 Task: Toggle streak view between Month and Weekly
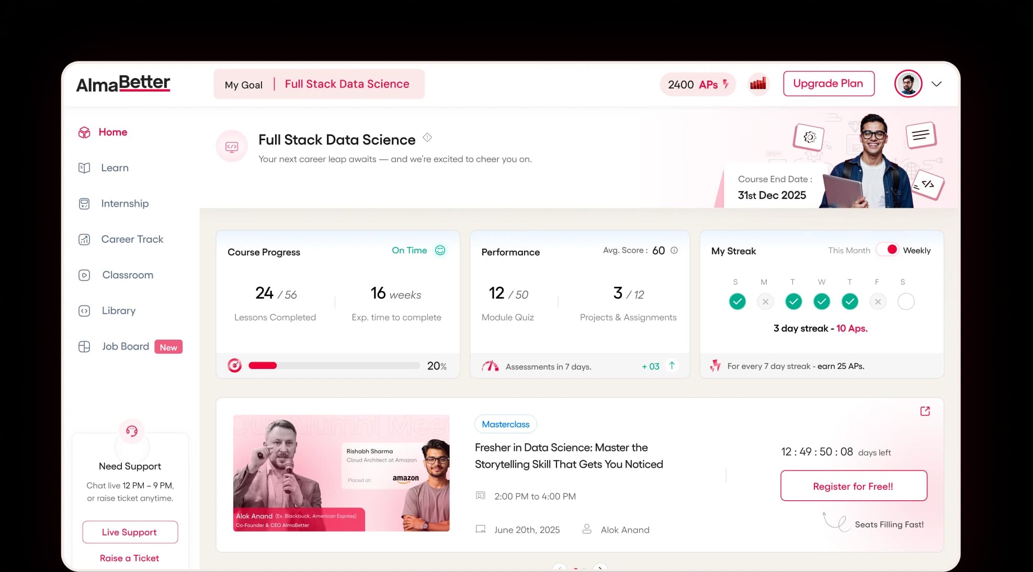888,250
